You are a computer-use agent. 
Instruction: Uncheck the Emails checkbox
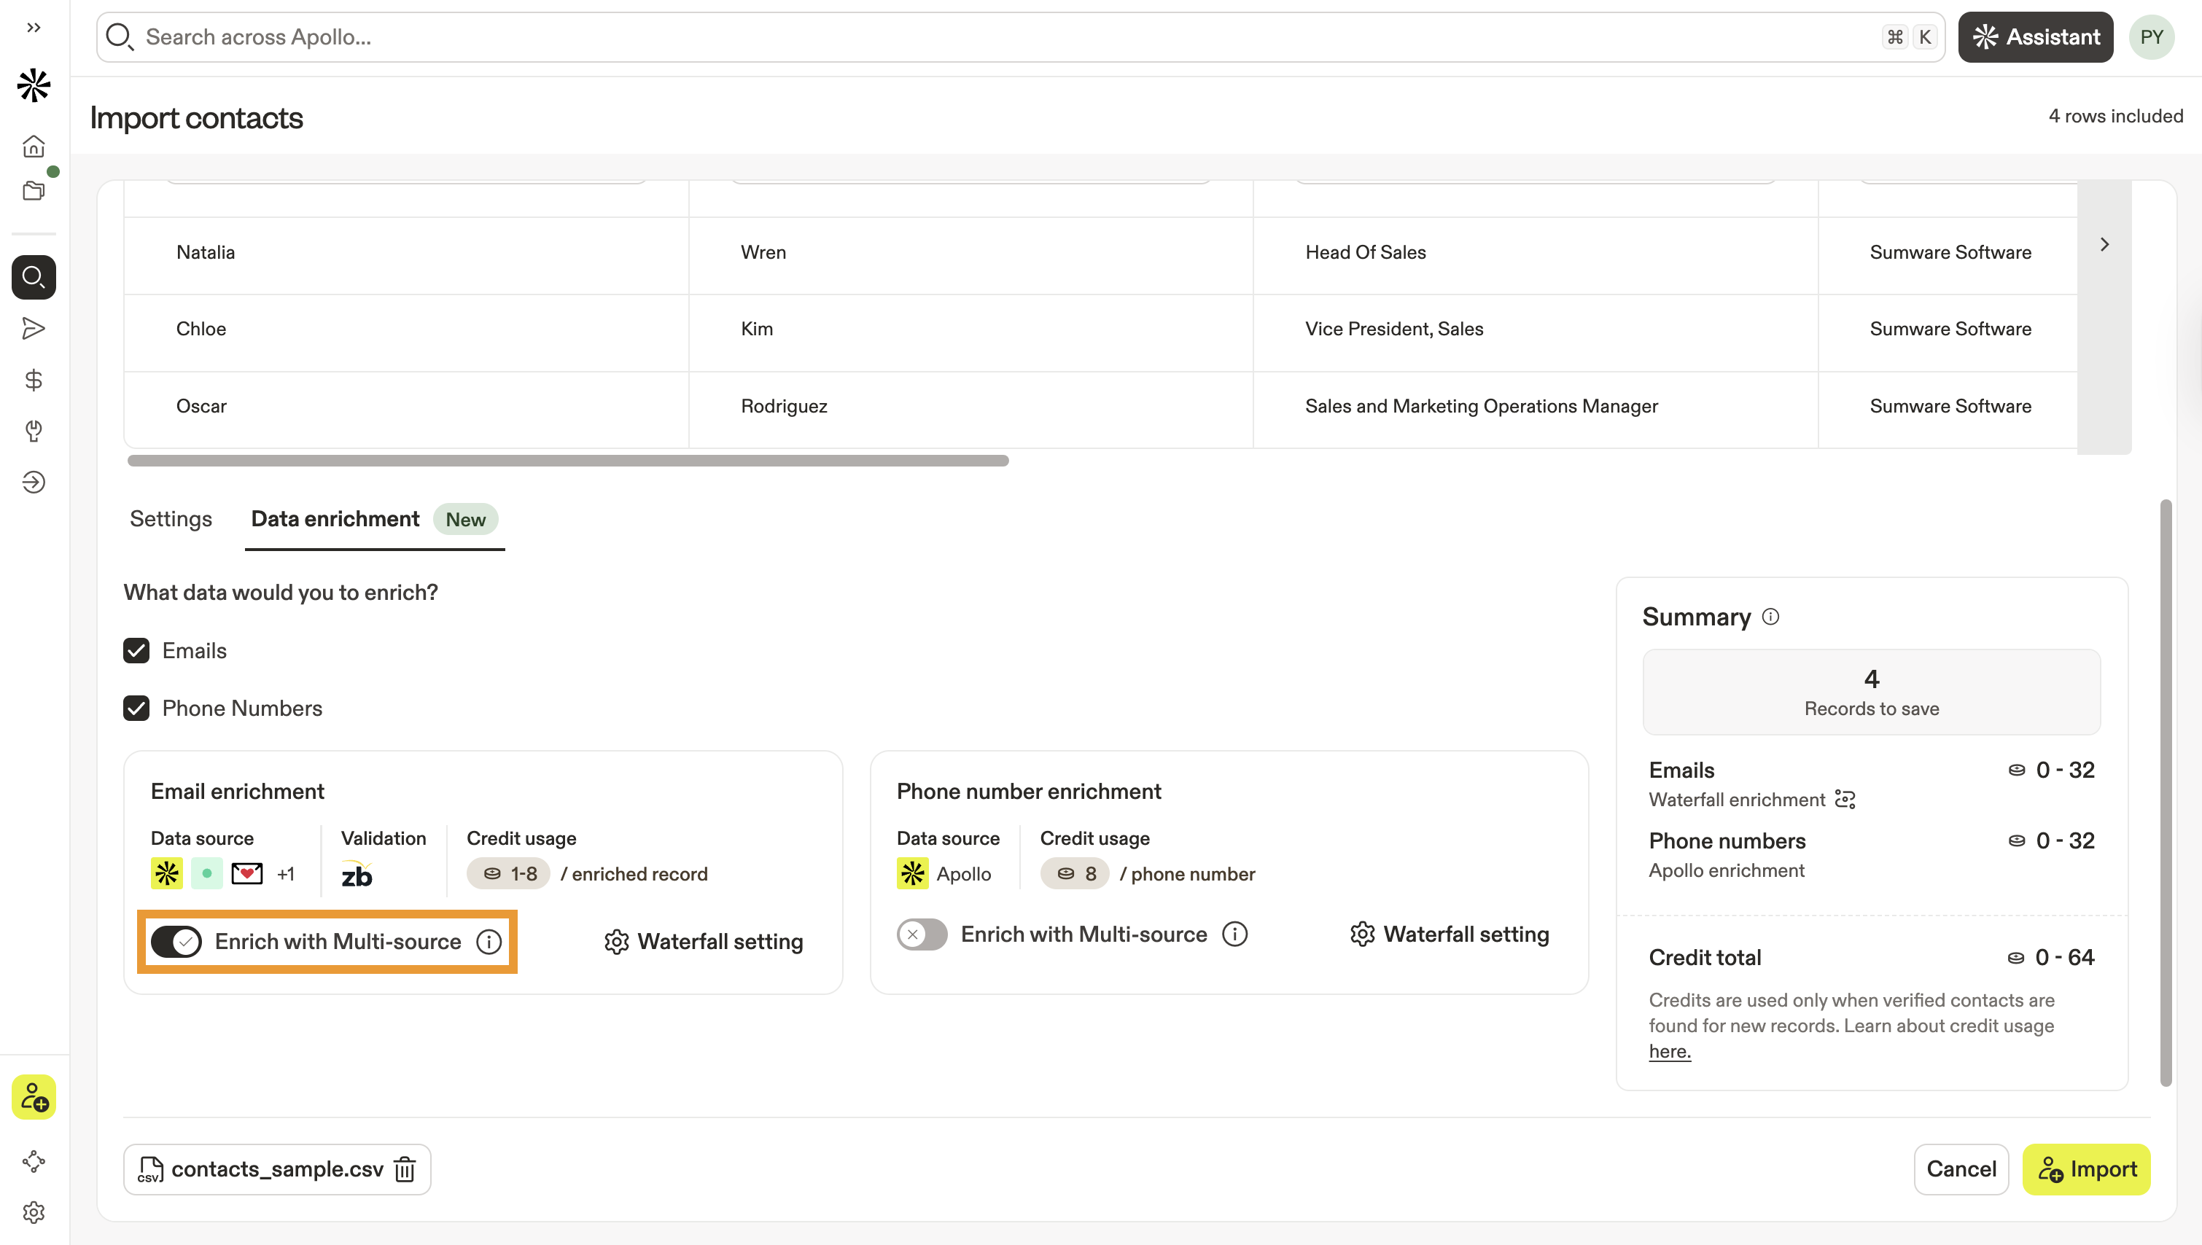pyautogui.click(x=136, y=651)
